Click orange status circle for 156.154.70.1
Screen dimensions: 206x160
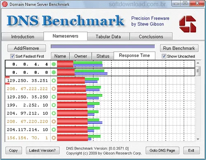point(54,138)
